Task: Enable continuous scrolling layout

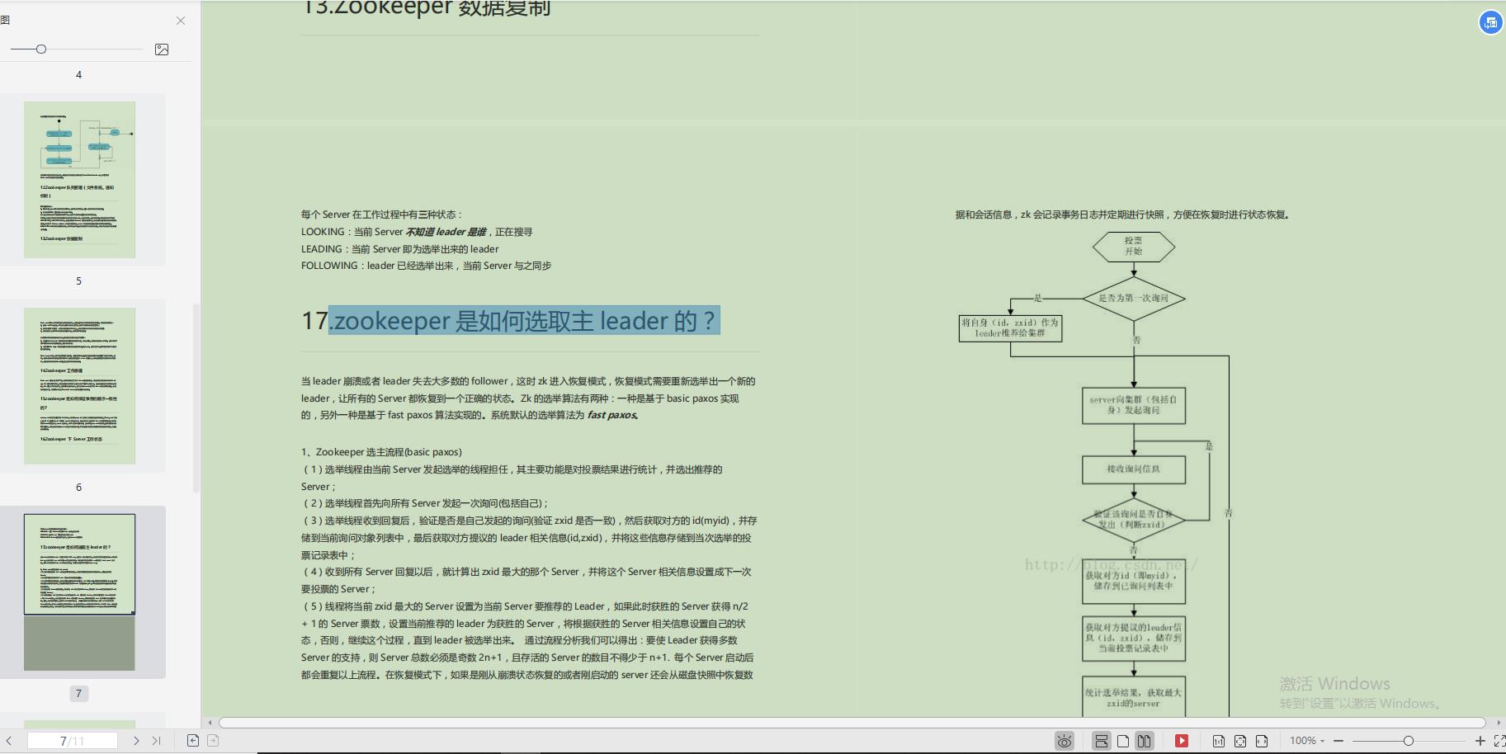Action: (x=1101, y=741)
